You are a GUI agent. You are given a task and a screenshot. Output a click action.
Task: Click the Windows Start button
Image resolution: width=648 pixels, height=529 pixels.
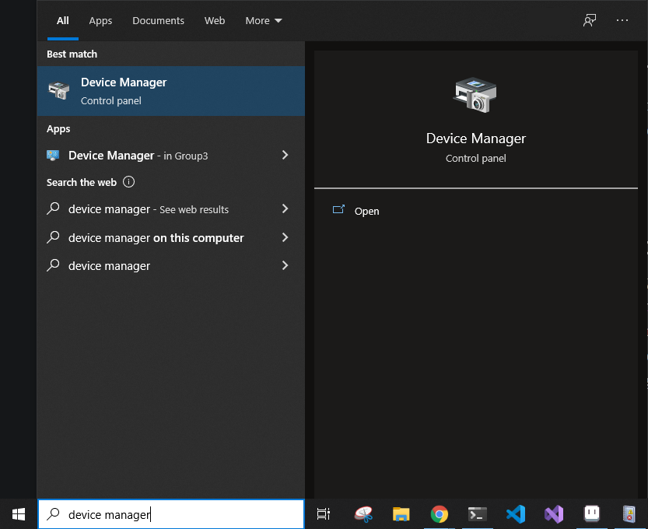[x=19, y=514]
